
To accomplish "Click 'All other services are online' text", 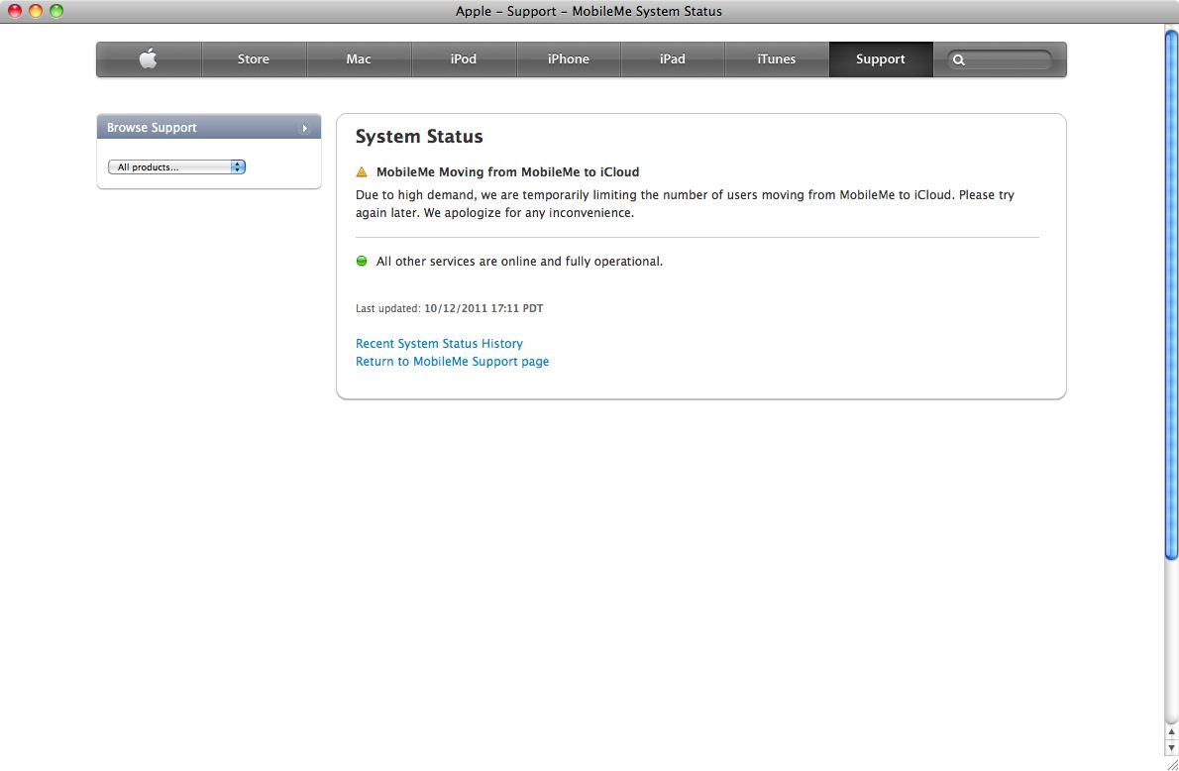I will 519,262.
